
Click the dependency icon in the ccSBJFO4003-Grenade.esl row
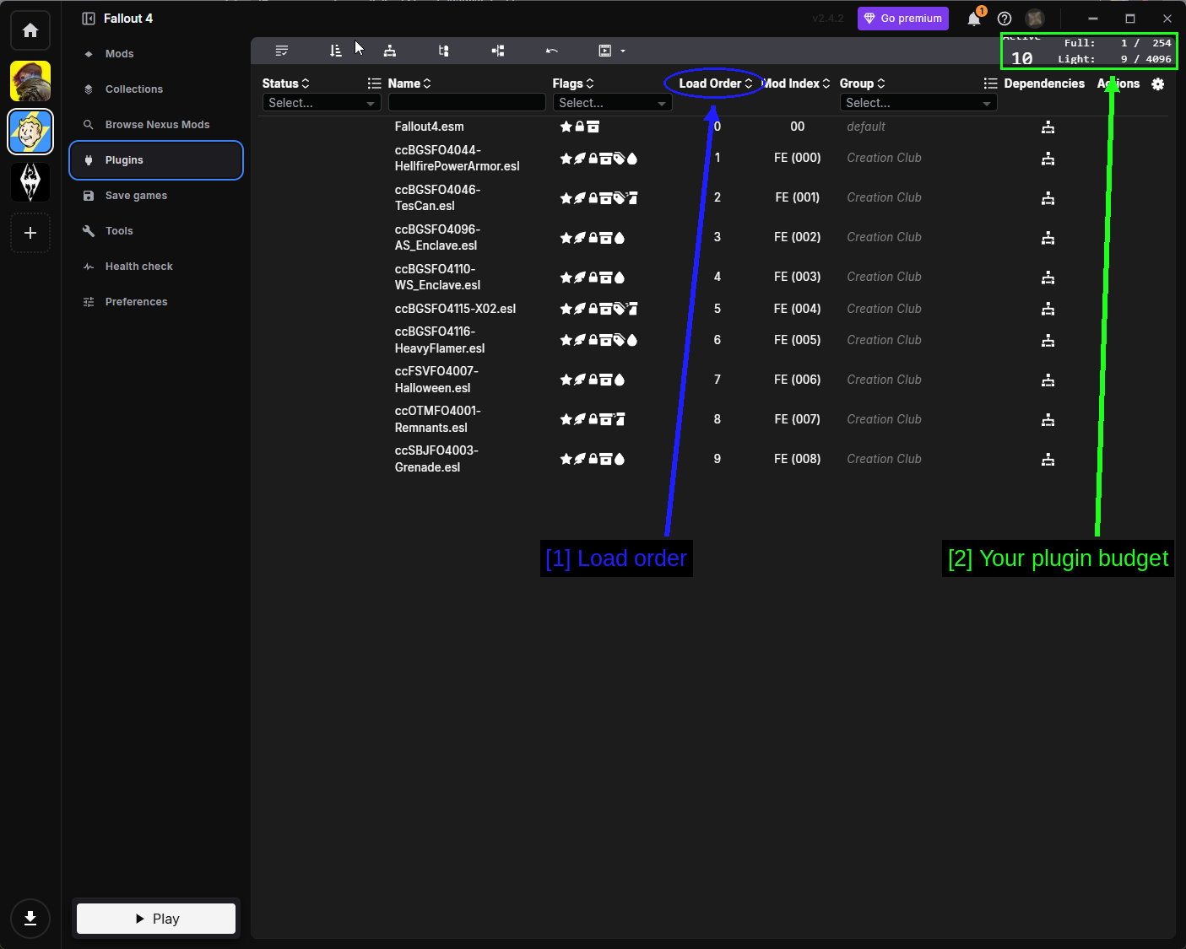[x=1048, y=459]
